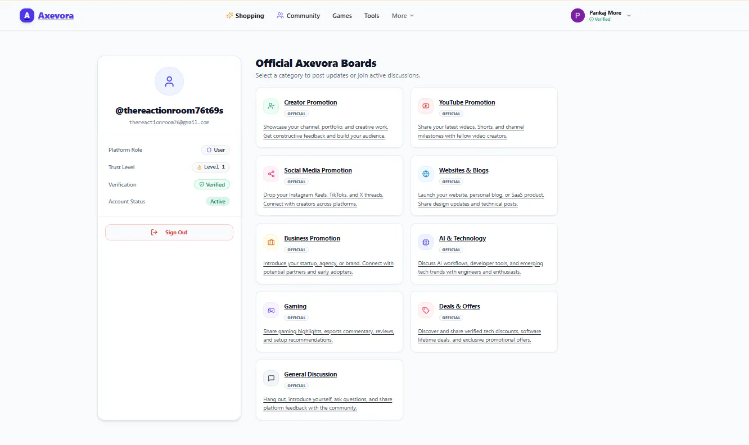Click the username @thereactionroom76t69s
The width and height of the screenshot is (749, 445).
pyautogui.click(x=169, y=111)
